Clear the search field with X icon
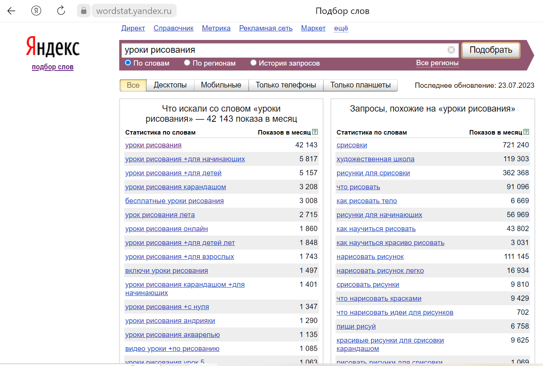This screenshot has height=366, width=543. point(451,50)
